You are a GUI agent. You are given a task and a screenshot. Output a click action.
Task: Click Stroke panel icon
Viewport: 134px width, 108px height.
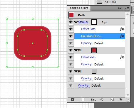point(99,2)
